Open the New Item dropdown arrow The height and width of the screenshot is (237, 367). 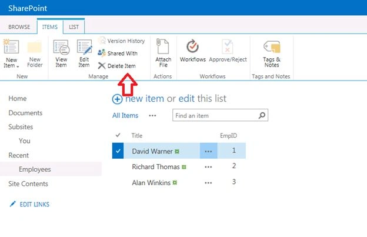pos(18,66)
